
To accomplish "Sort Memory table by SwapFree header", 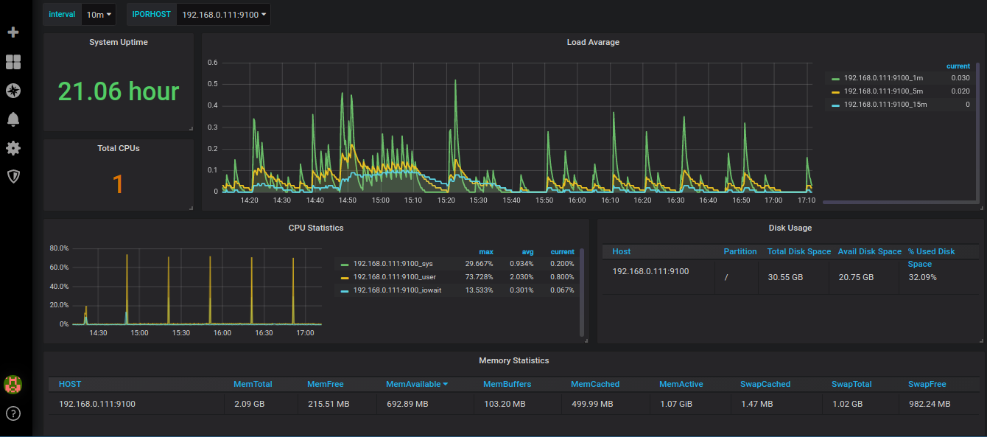I will (x=927, y=384).
